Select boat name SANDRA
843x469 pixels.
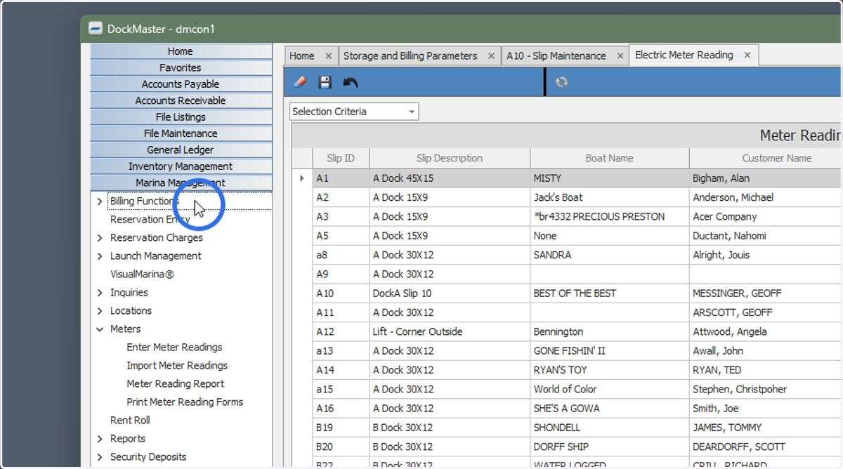point(610,255)
